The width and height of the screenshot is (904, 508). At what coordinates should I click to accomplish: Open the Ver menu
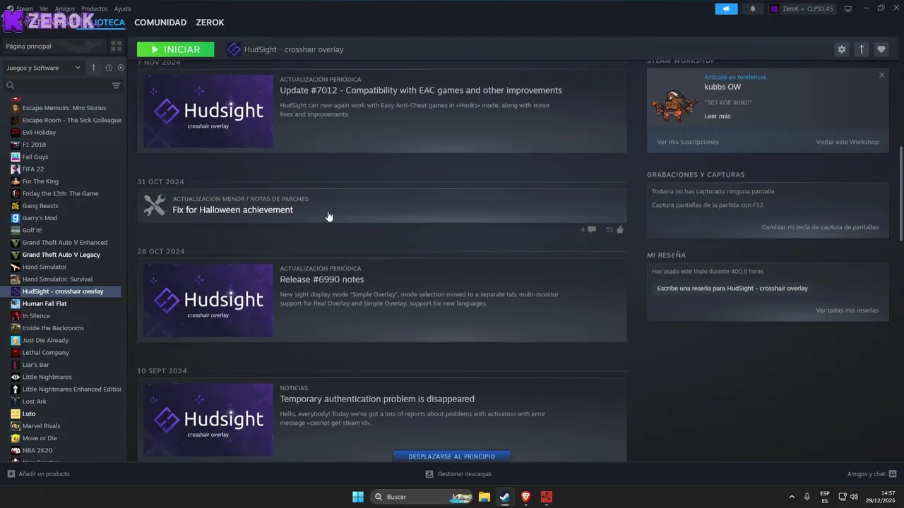(x=44, y=8)
